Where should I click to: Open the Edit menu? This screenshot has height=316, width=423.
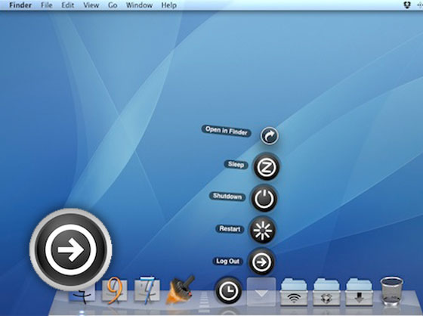[x=67, y=5]
